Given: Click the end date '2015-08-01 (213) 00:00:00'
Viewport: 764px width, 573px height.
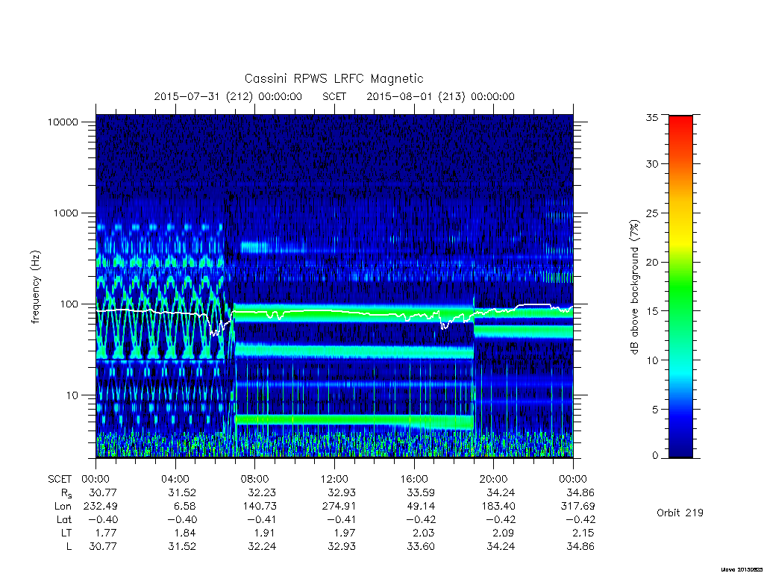Looking at the screenshot, I should point(440,96).
